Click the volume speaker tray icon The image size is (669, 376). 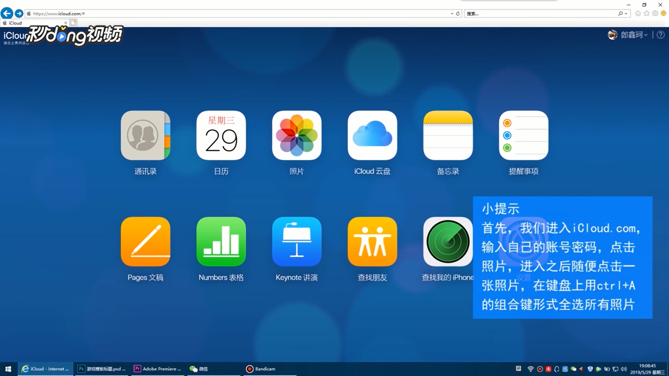pos(624,369)
